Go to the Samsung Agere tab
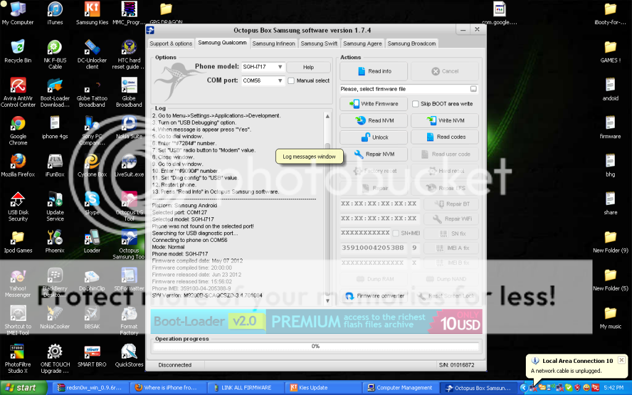Viewport: 632px width, 395px height. coord(362,44)
